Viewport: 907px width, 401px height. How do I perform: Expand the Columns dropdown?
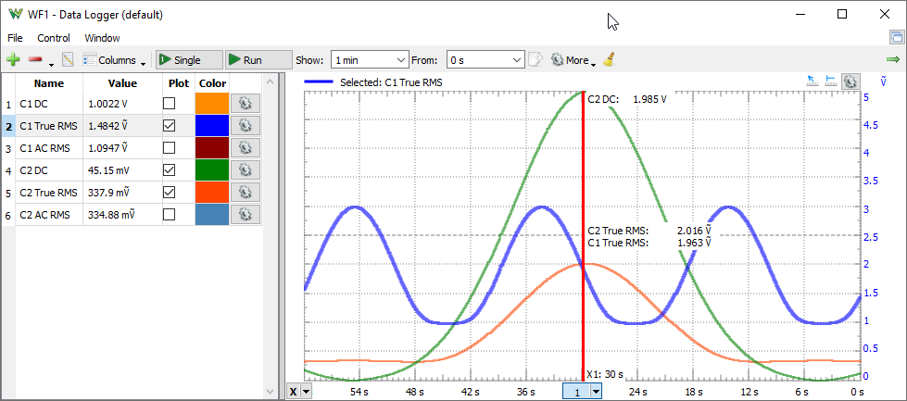tap(114, 60)
